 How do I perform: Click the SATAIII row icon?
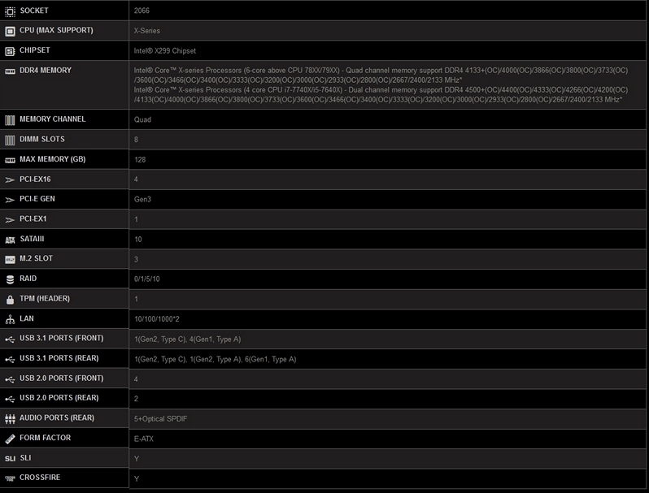10,240
